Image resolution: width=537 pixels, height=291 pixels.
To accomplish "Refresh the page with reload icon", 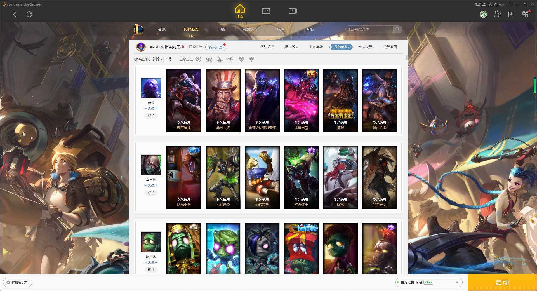I will [x=29, y=14].
